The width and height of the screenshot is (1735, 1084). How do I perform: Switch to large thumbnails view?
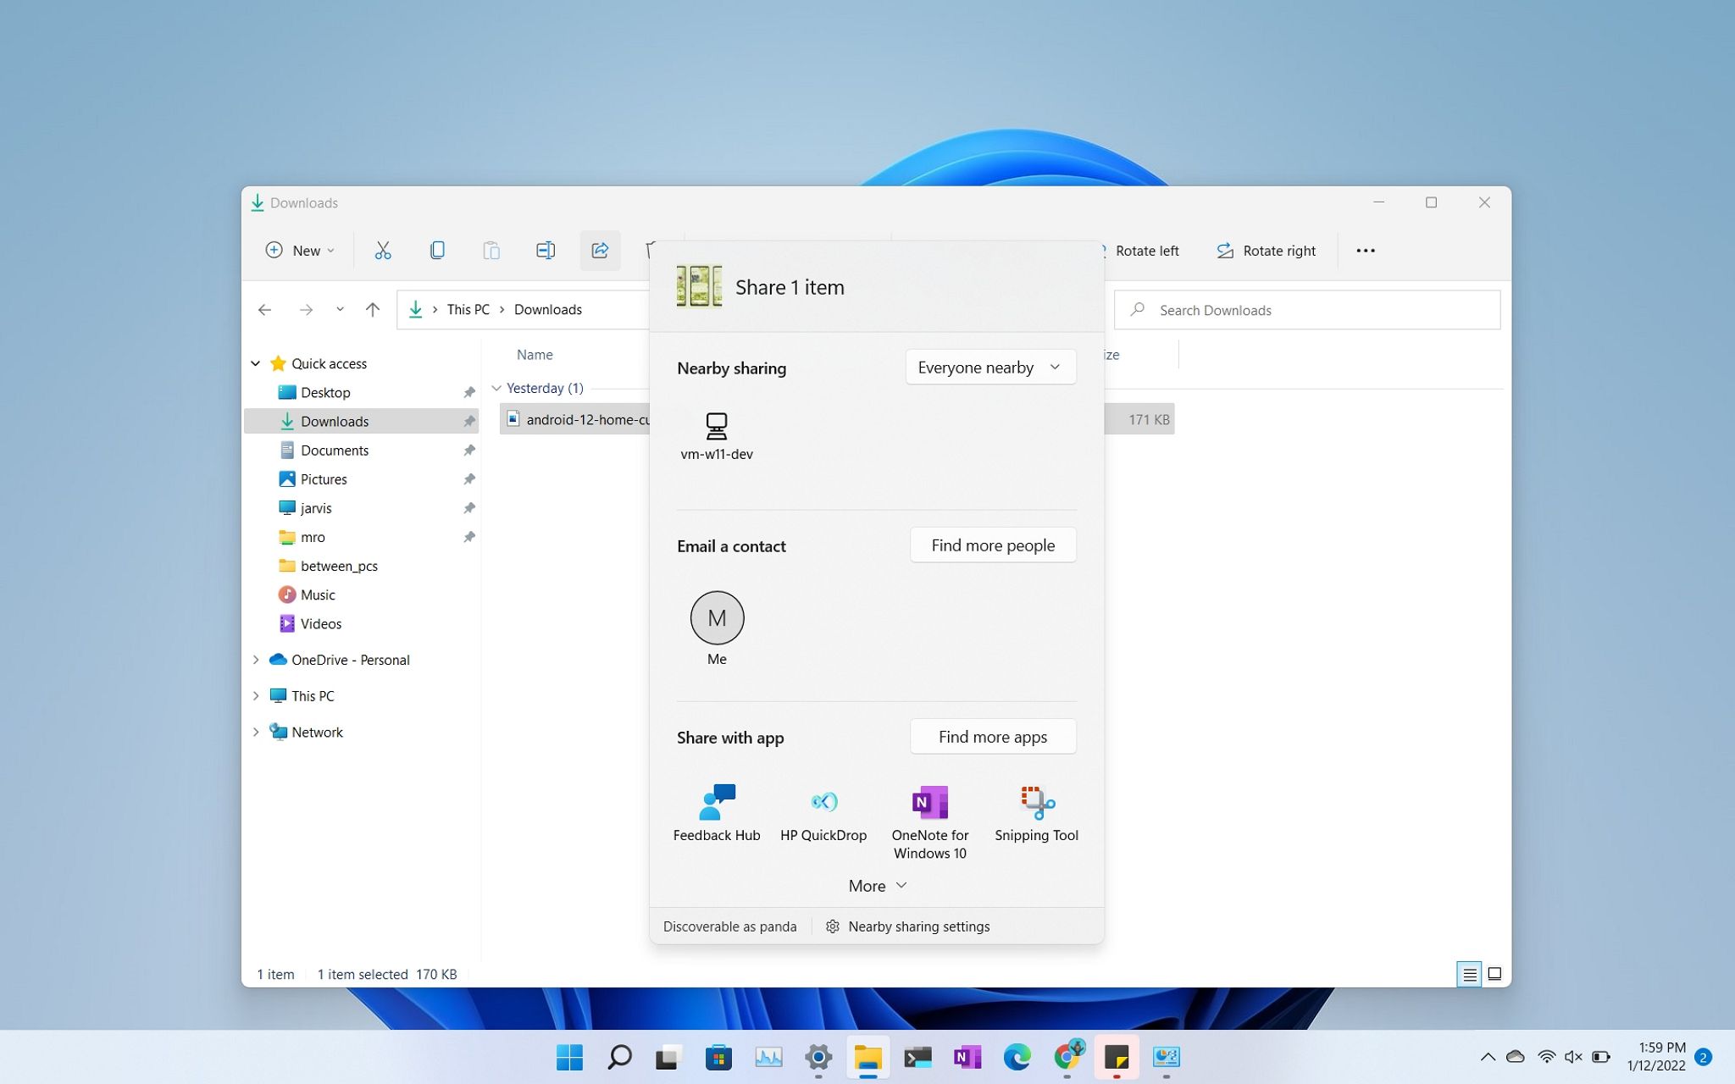tap(1495, 974)
